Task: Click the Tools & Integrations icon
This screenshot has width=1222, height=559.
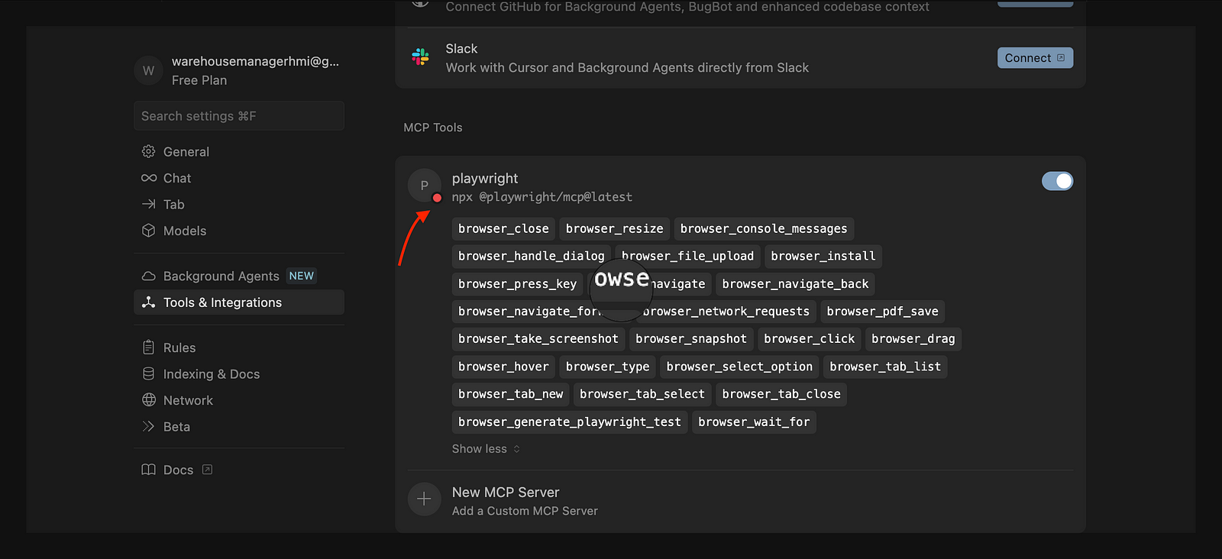Action: point(148,302)
